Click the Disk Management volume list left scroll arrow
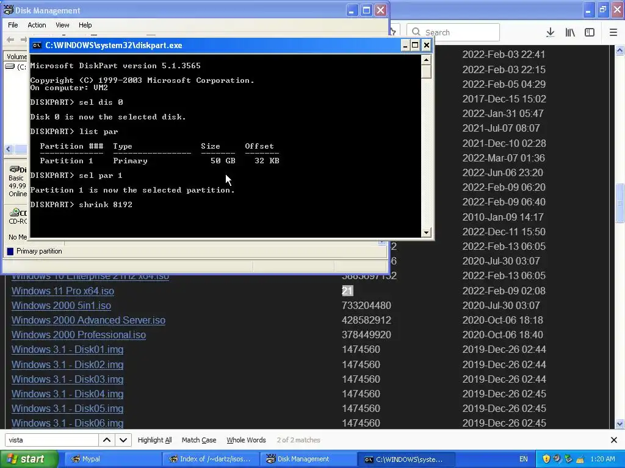 (9, 149)
